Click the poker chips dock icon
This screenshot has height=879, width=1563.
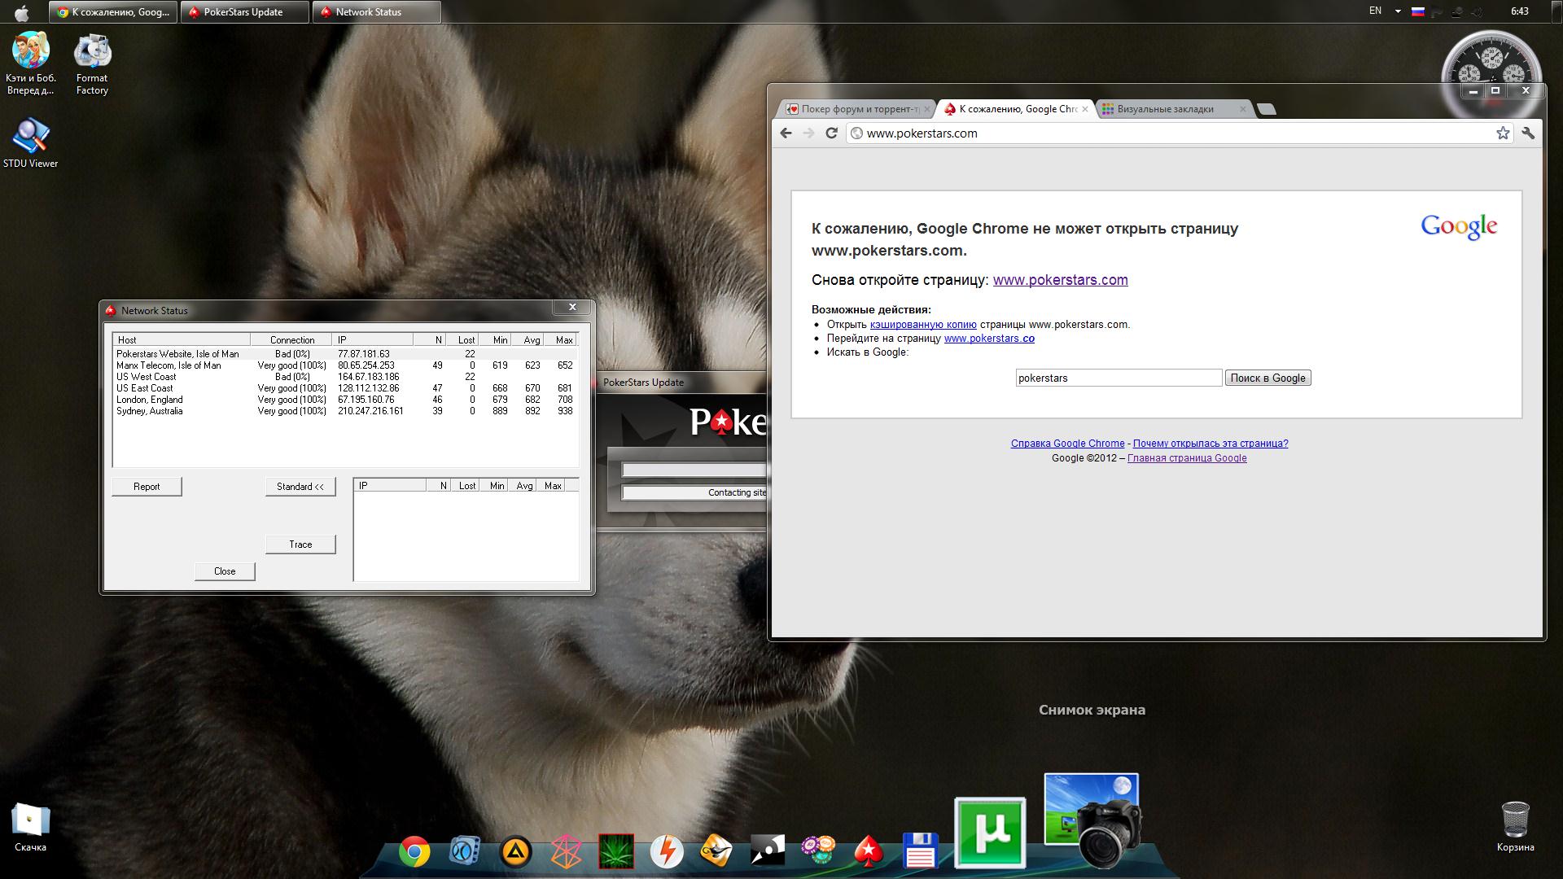(817, 851)
